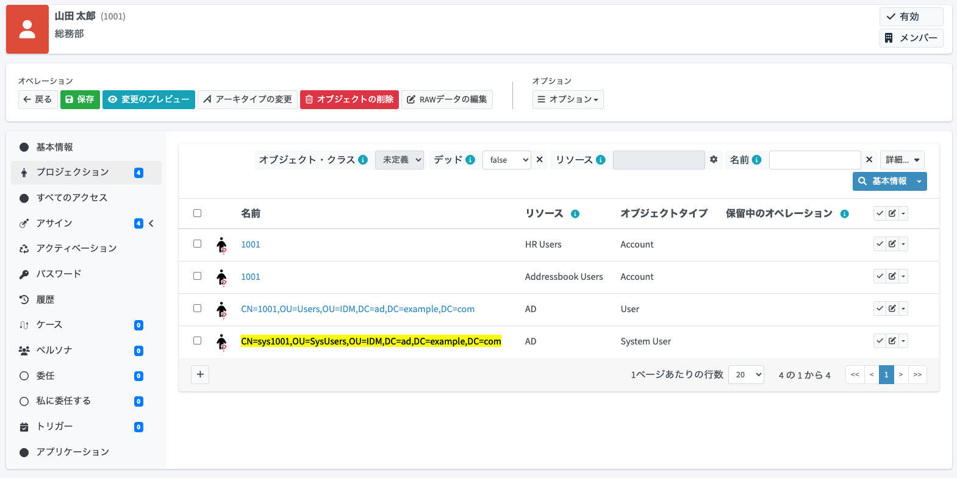The height and width of the screenshot is (478, 957).
Task: Check the Addressbook Users row checkbox
Action: coord(197,276)
